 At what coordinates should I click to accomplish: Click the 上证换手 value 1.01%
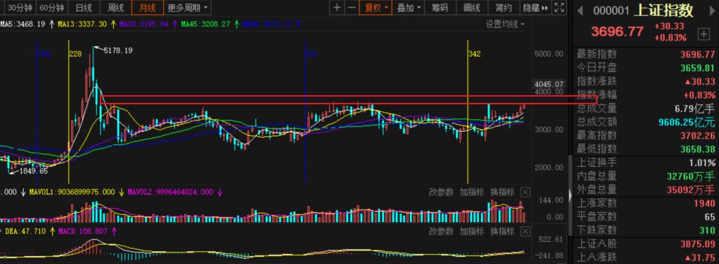(702, 163)
